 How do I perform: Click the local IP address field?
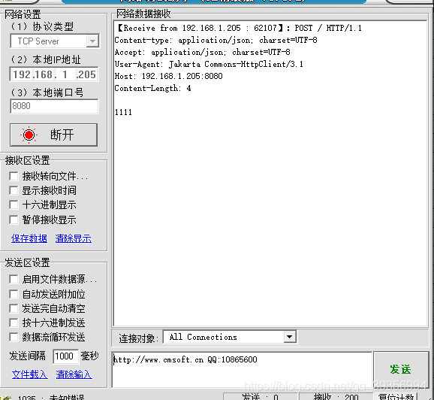pyautogui.click(x=54, y=74)
